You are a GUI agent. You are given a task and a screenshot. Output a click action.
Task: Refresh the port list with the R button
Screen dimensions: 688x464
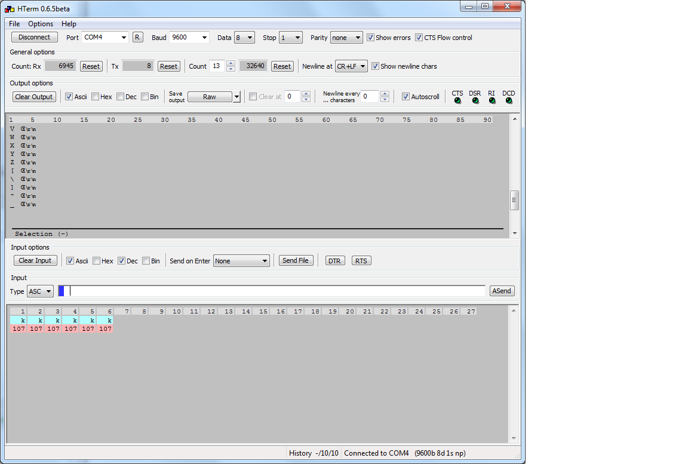pyautogui.click(x=137, y=37)
